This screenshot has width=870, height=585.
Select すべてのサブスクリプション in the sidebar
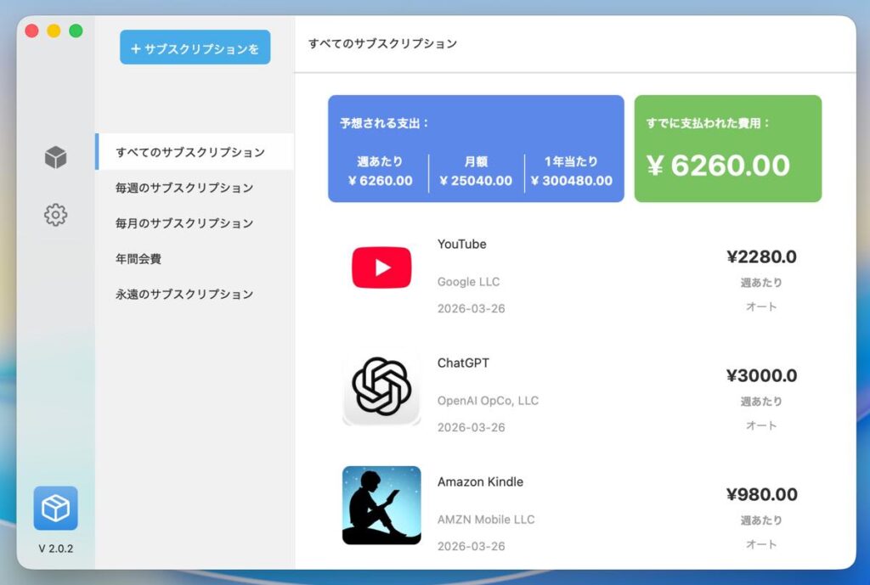190,153
